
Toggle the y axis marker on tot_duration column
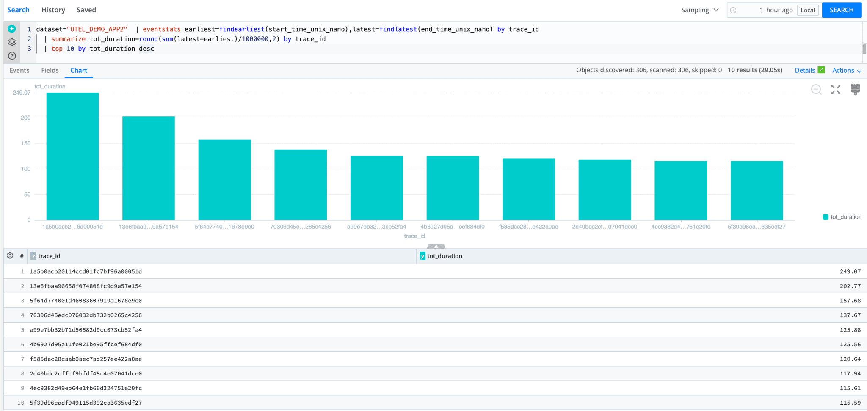pos(422,256)
